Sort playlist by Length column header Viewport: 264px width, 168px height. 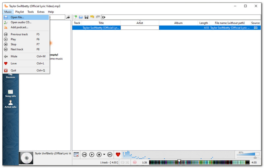204,23
